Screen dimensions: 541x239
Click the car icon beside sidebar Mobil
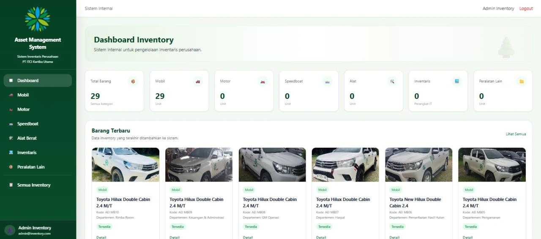coord(11,95)
